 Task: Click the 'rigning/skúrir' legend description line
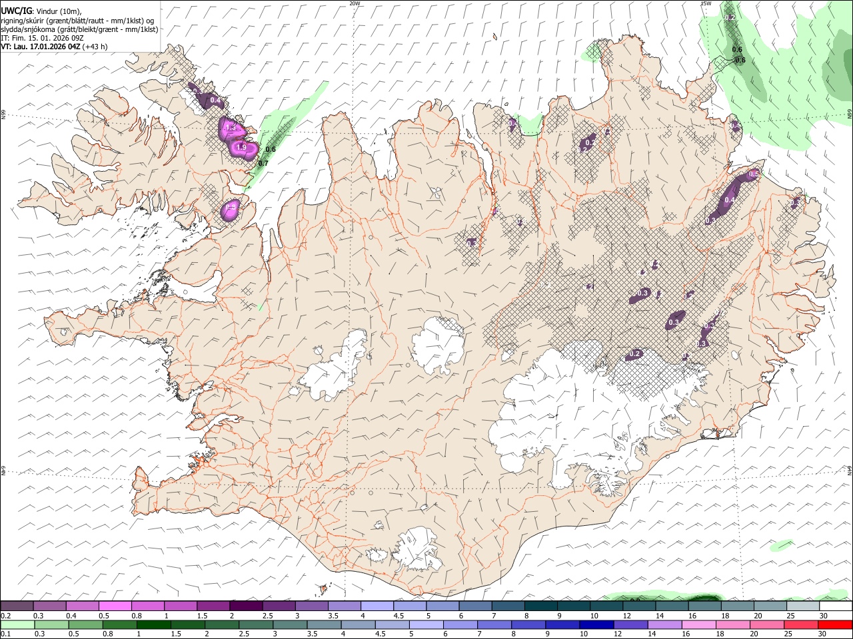coord(77,20)
